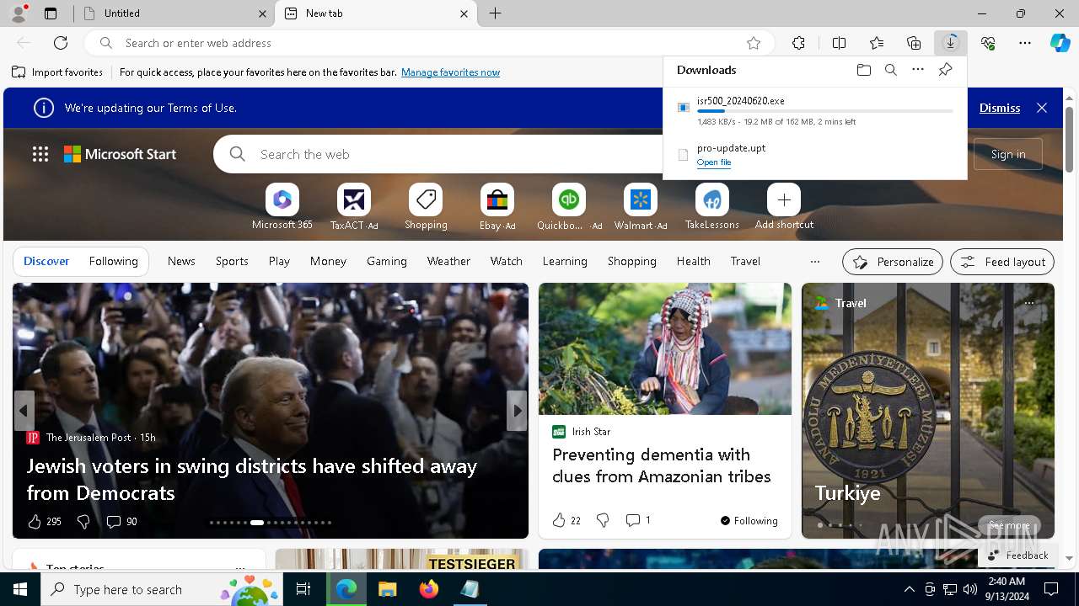Click isr500_20240620.exe download progress bar

(825, 111)
